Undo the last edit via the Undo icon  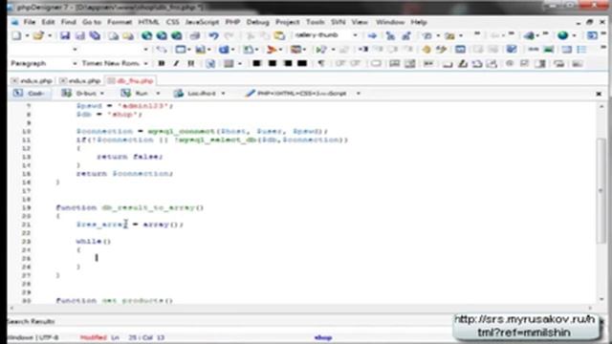[x=213, y=35]
